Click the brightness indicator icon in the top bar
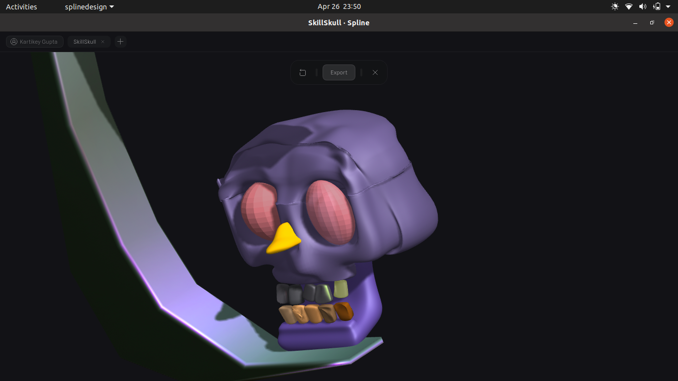Viewport: 678px width, 381px height. point(615,6)
